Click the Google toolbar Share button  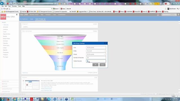(63, 9)
